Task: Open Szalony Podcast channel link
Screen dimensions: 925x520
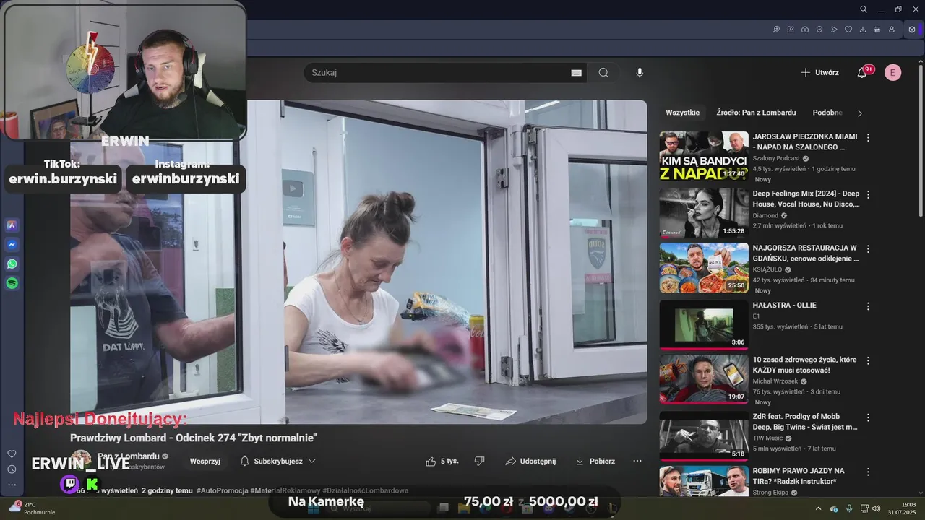Action: click(x=776, y=158)
